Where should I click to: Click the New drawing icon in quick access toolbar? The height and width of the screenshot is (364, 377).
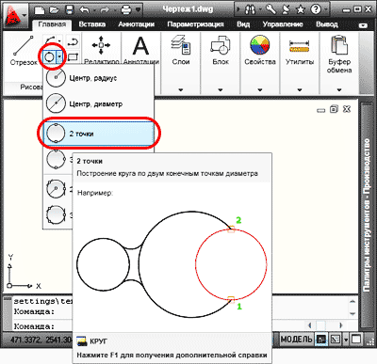point(41,10)
